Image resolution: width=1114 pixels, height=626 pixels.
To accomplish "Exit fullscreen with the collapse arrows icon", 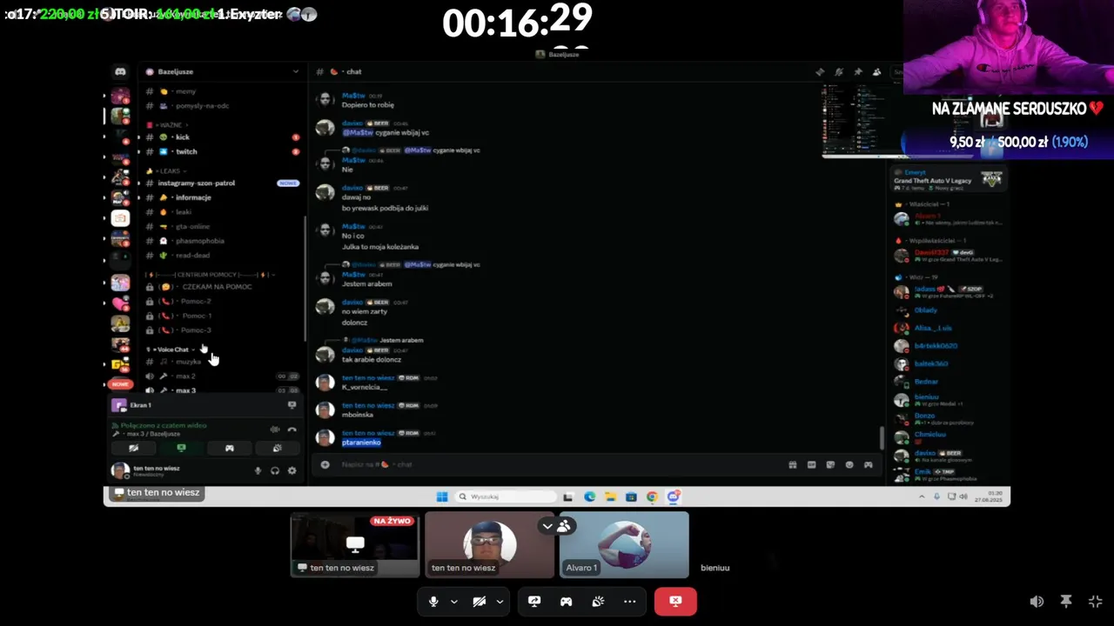I will pyautogui.click(x=1096, y=601).
